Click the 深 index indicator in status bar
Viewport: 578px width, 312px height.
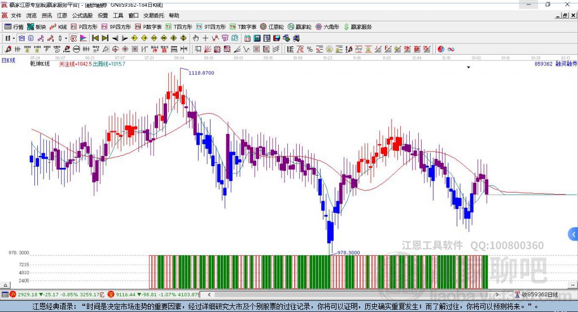111,295
